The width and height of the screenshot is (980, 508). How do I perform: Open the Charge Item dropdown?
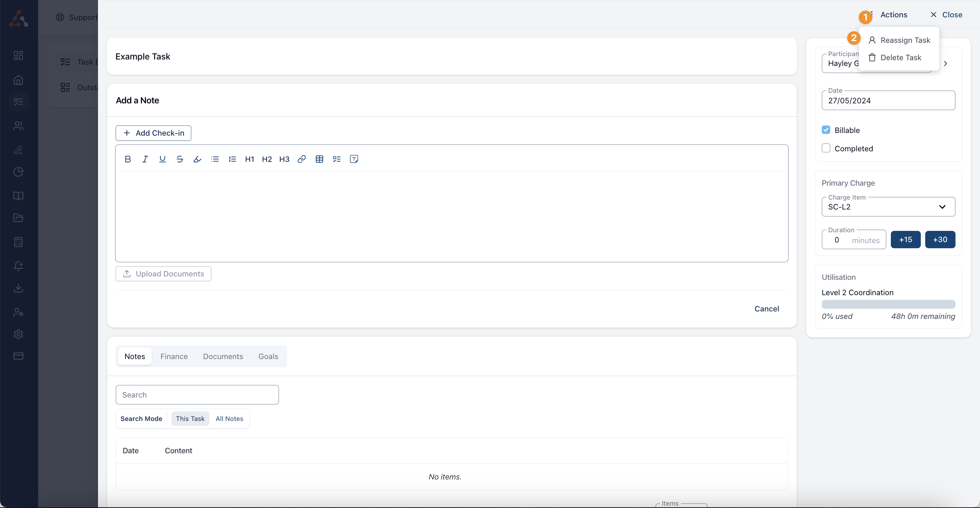pyautogui.click(x=888, y=207)
